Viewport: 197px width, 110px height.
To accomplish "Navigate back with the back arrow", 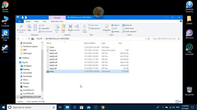I will tap(18, 39).
